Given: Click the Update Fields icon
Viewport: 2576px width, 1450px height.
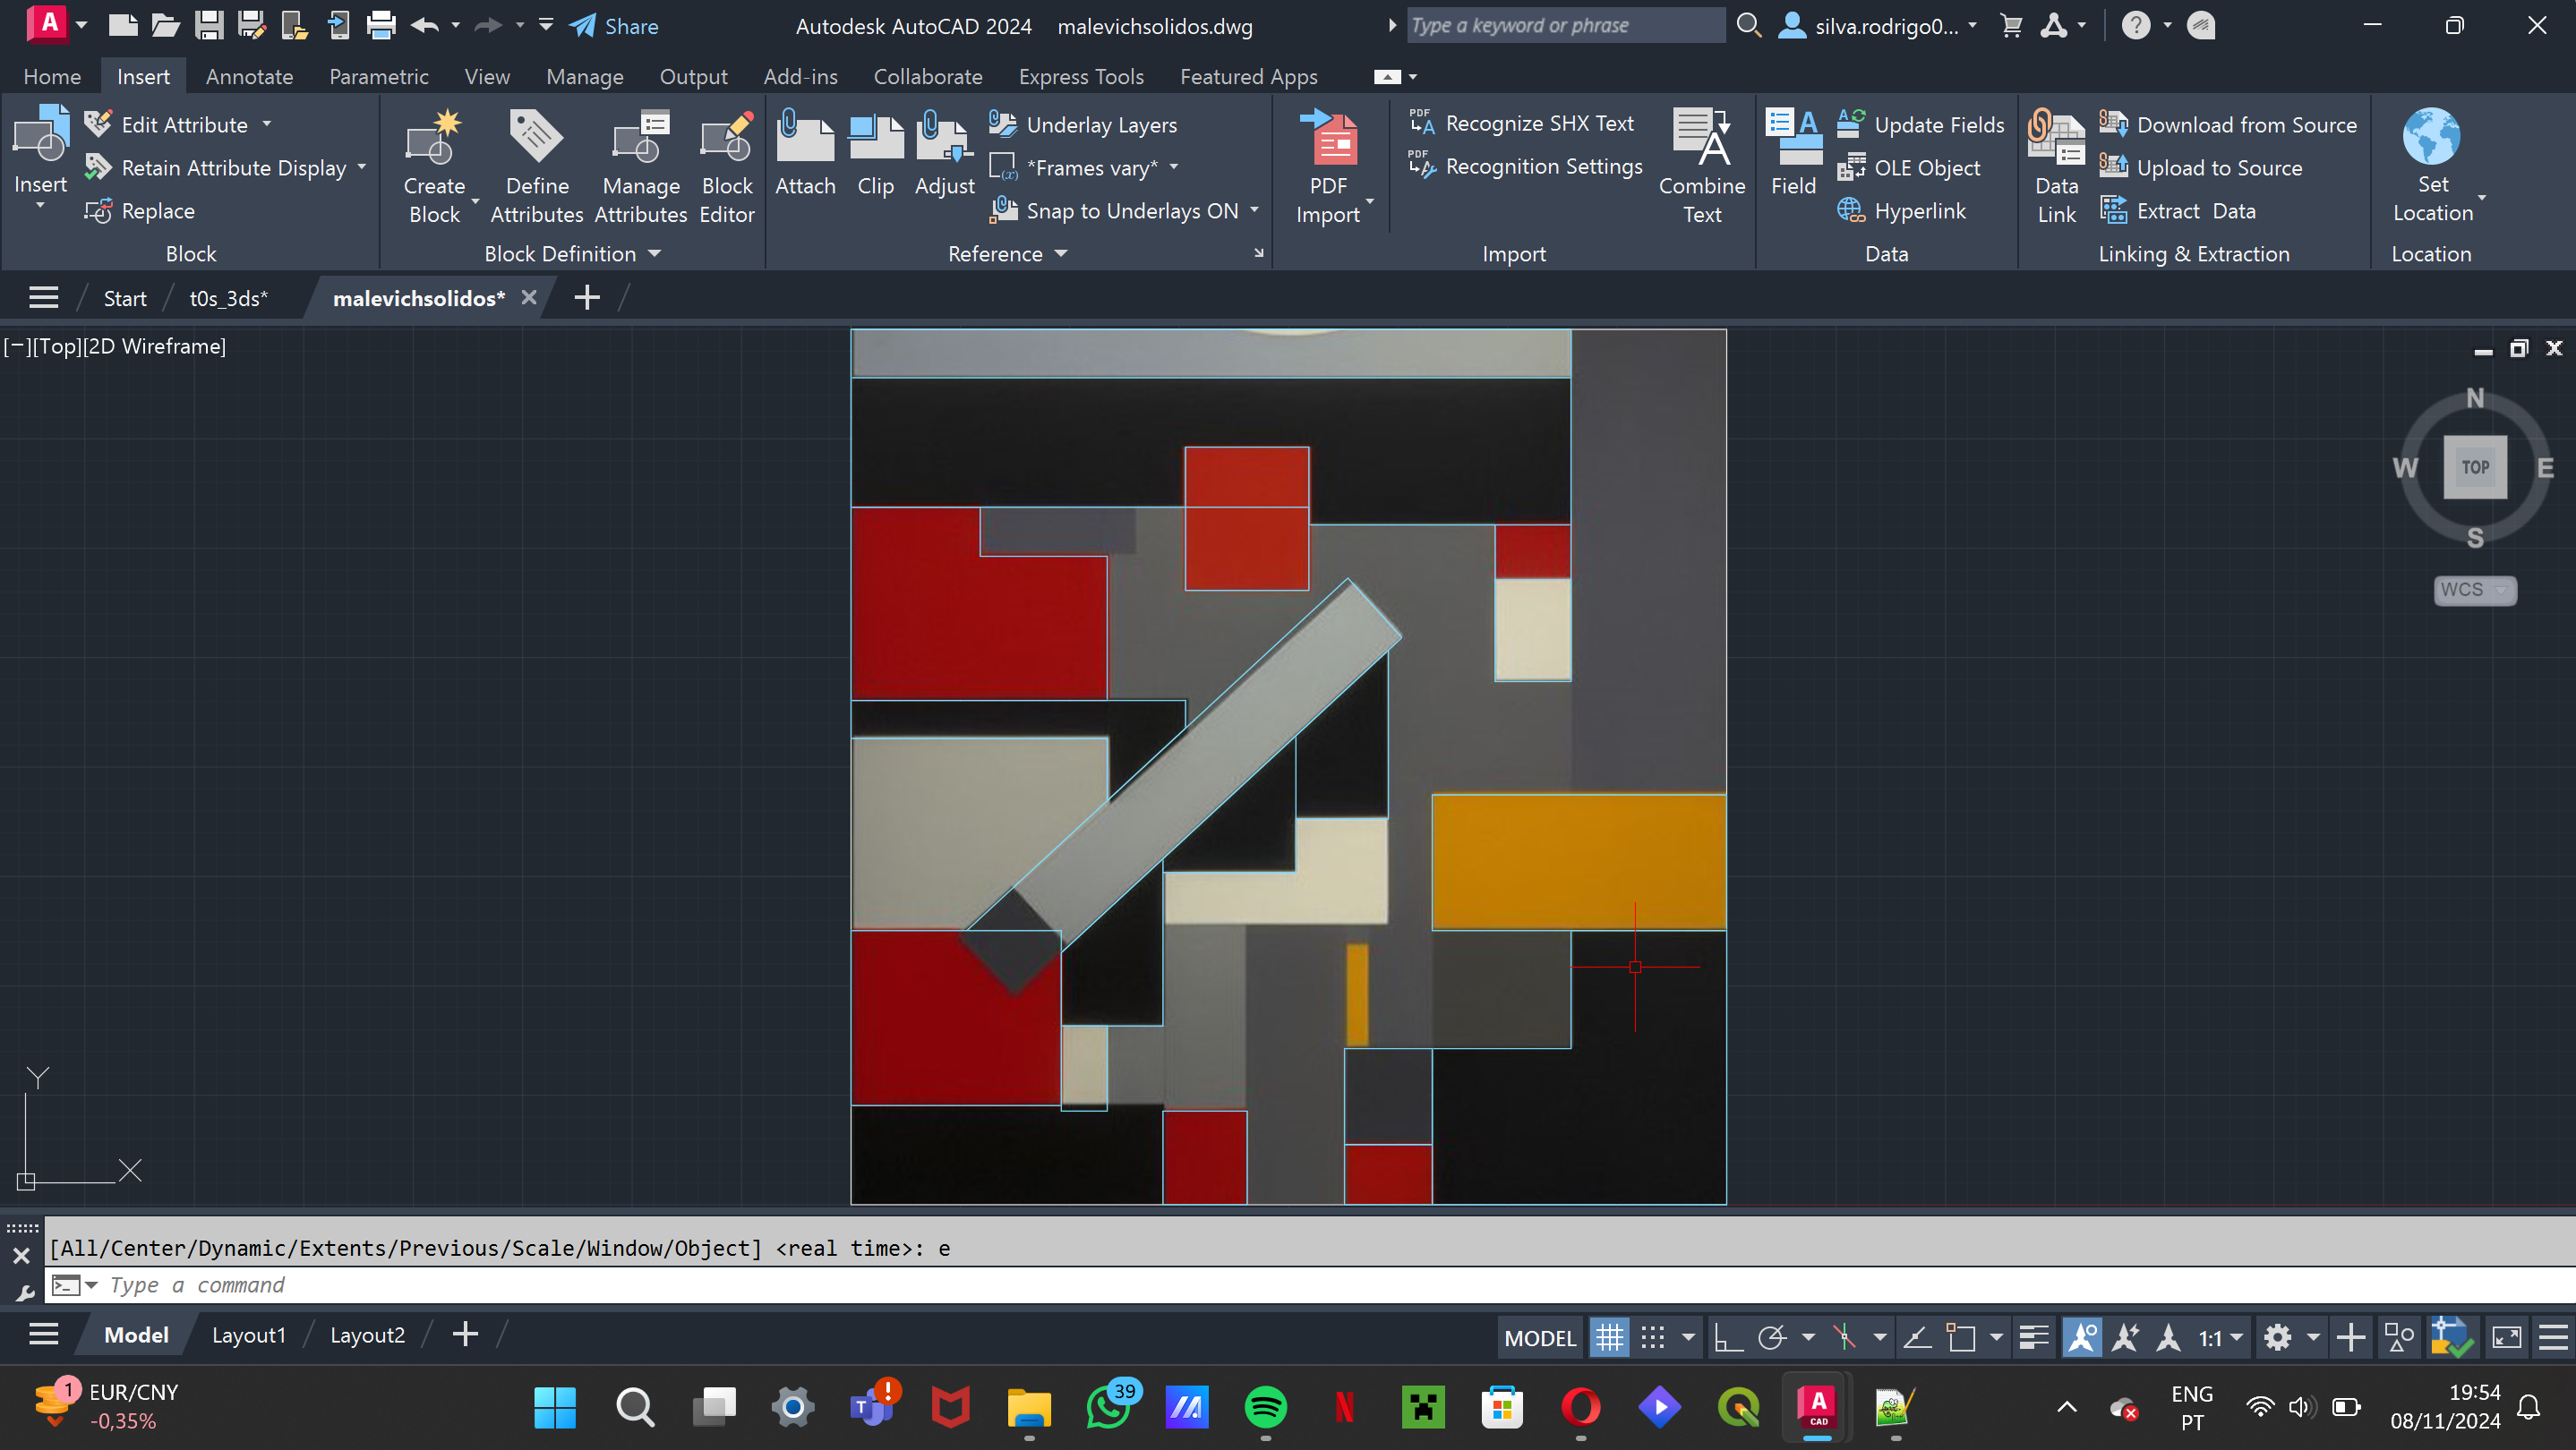Looking at the screenshot, I should click(x=1852, y=124).
